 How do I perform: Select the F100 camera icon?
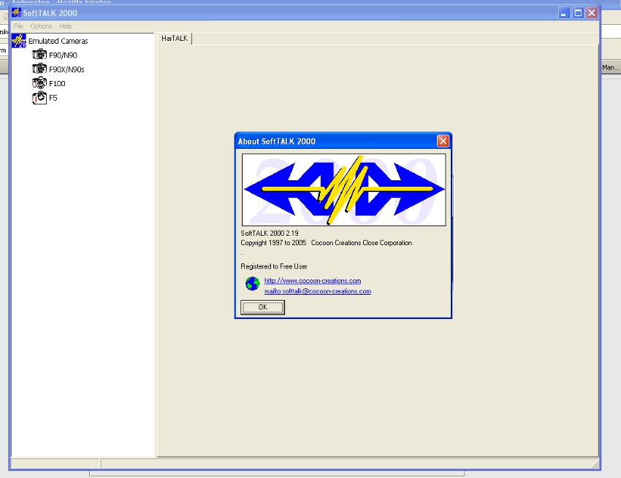39,82
